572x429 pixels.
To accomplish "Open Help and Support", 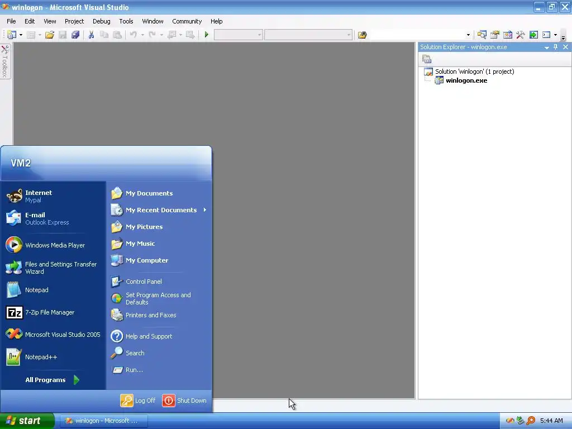I will coord(159,336).
